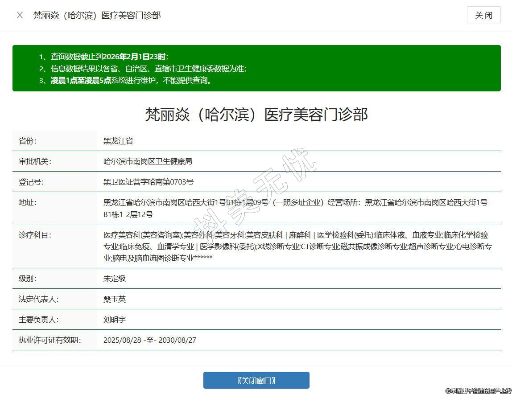Viewport: 512px width, 394px height.
Task: Click the dialog title text in header bar
Action: click(x=97, y=15)
